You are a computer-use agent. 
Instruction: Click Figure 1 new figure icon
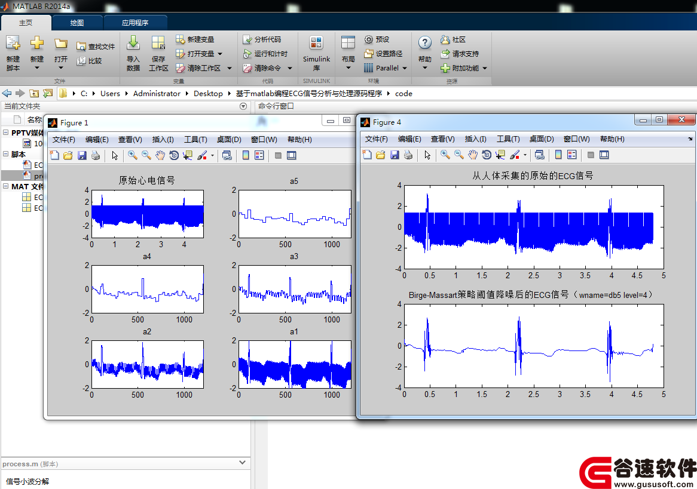54,155
